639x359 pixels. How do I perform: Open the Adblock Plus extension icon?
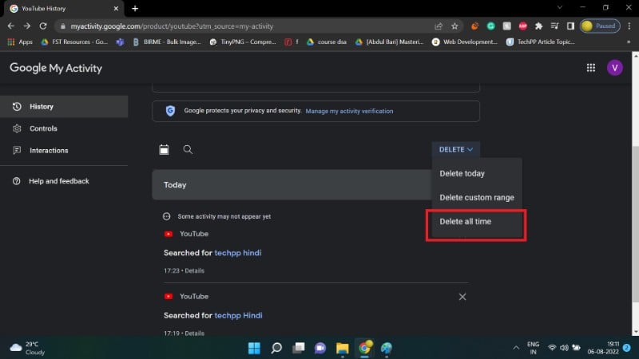tap(523, 26)
